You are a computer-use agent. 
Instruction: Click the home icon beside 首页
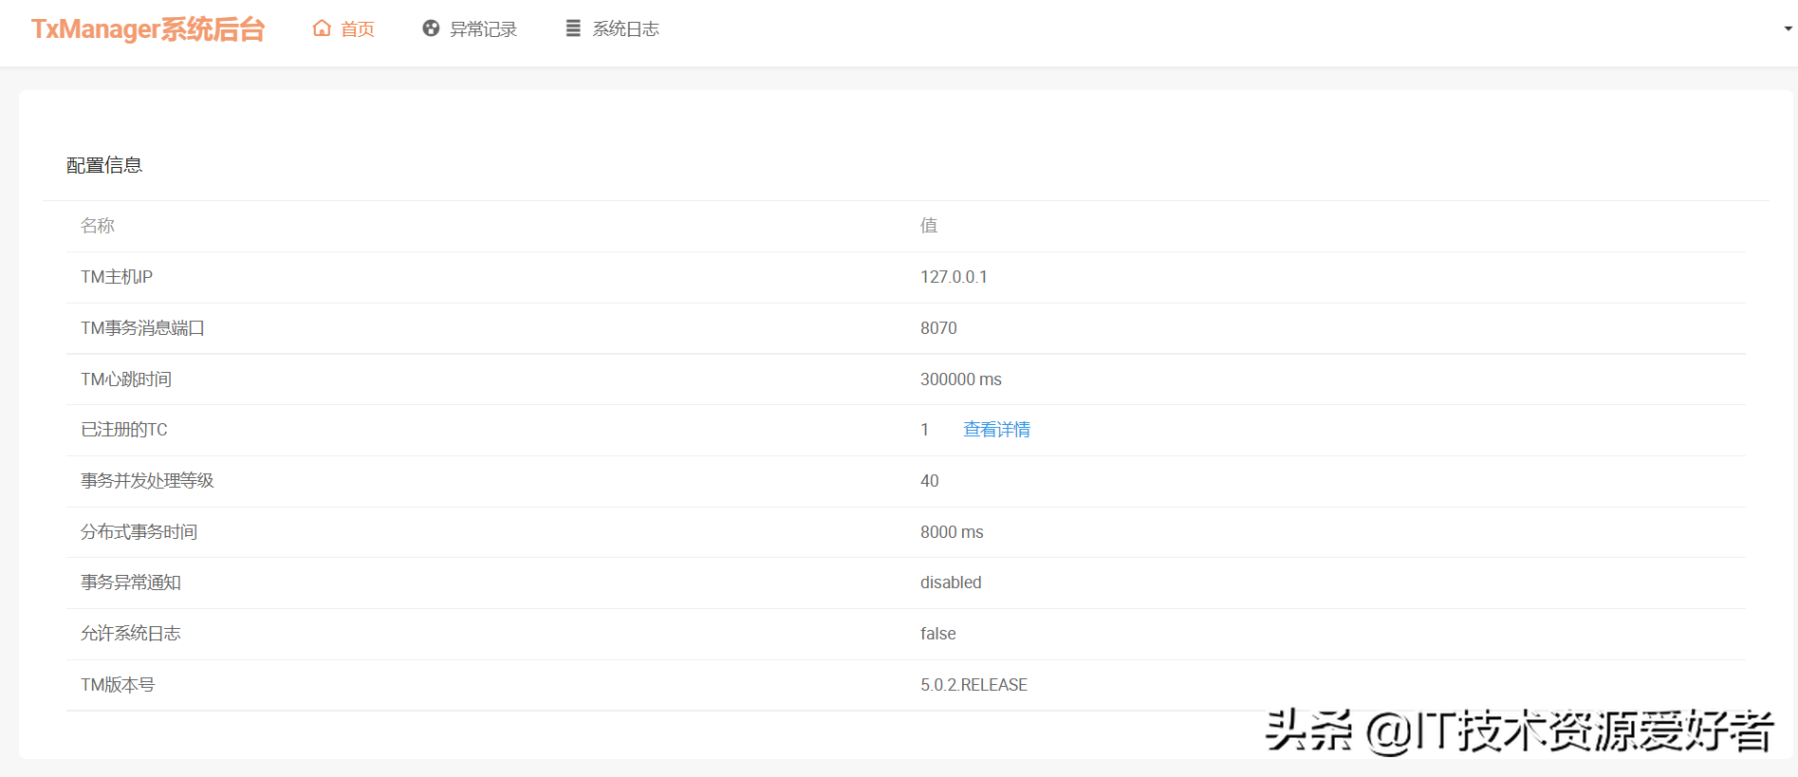coord(322,28)
